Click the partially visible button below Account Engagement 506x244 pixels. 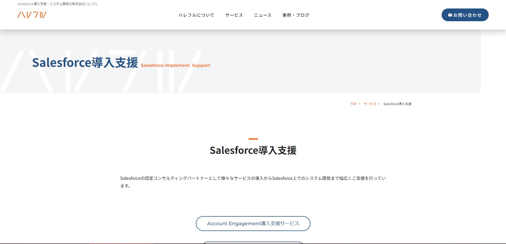tap(253, 243)
